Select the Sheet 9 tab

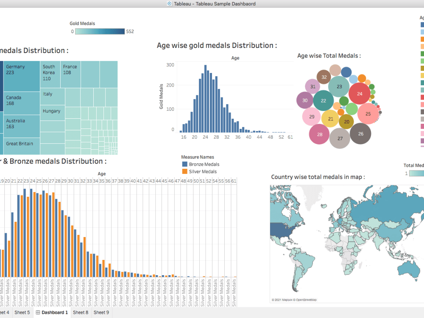click(101, 312)
